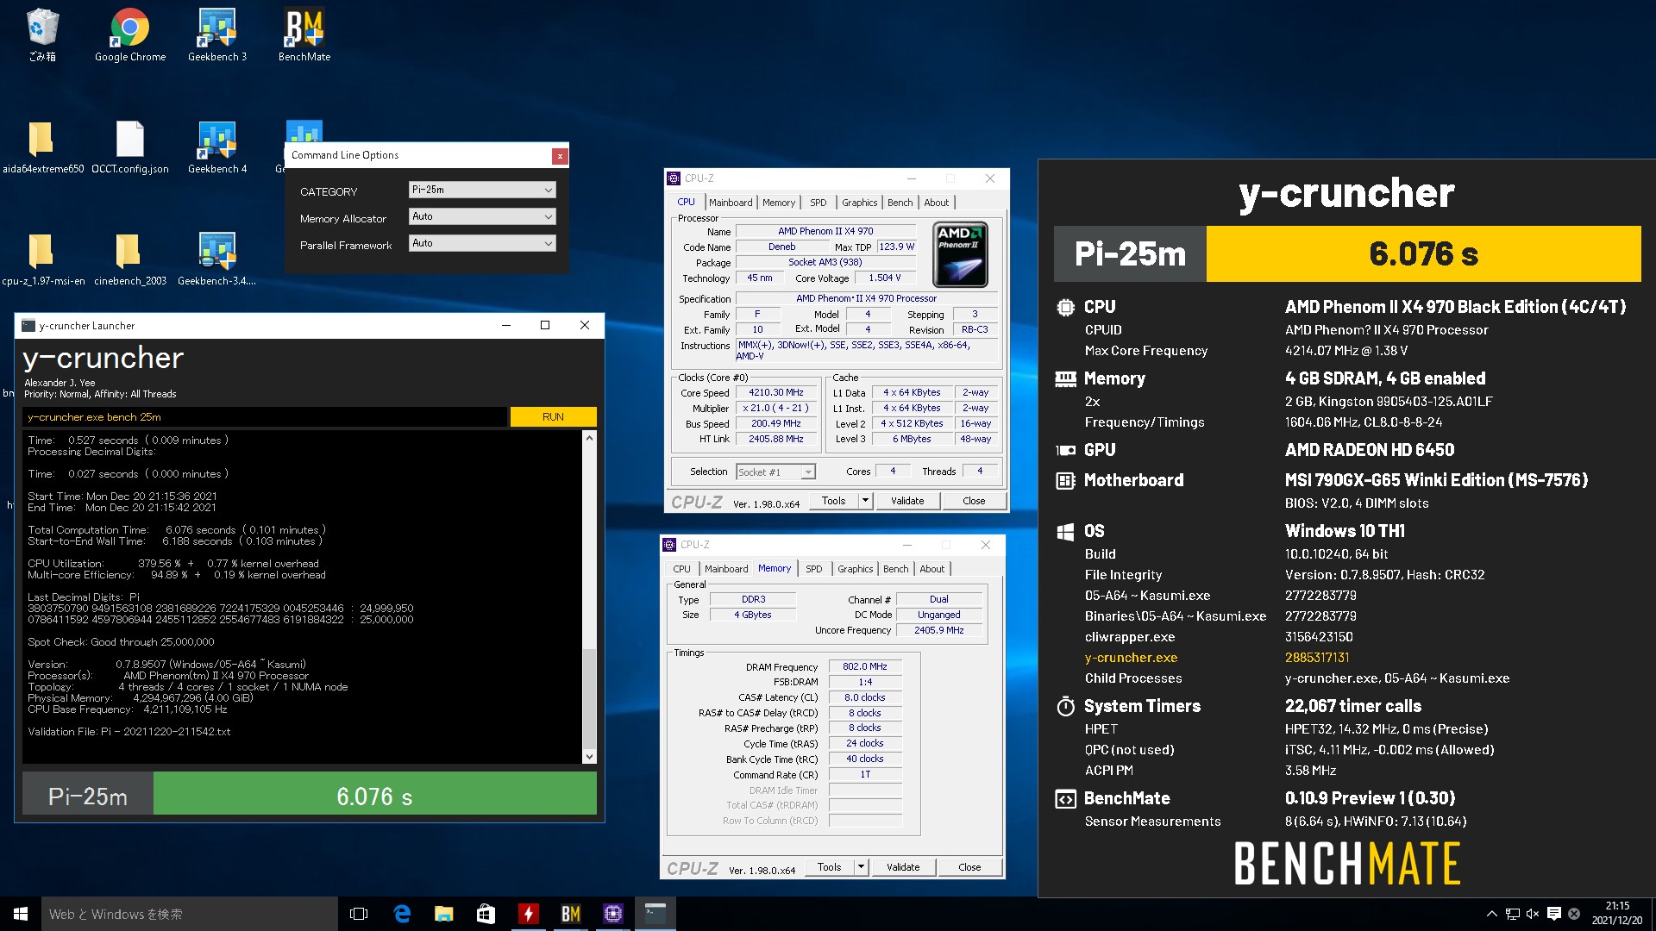Open the About tab in the upper CPU-Z window
Screen dimensions: 1656x931
[936, 203]
